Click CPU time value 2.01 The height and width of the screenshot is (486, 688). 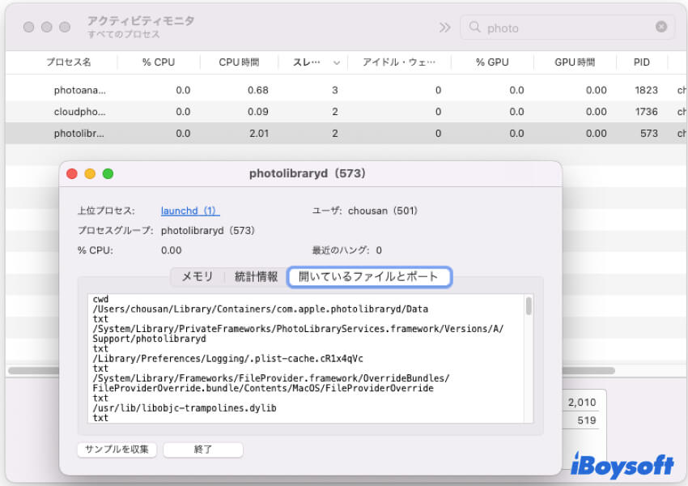(x=259, y=133)
